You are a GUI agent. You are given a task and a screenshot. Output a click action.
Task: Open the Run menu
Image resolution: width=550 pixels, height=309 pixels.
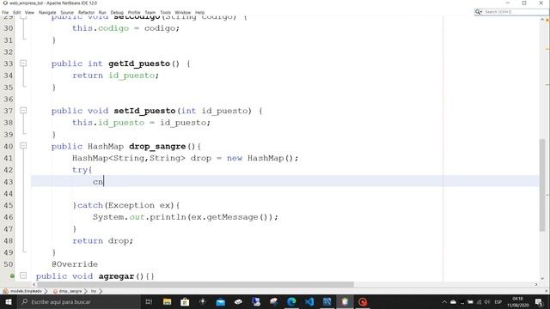point(102,12)
